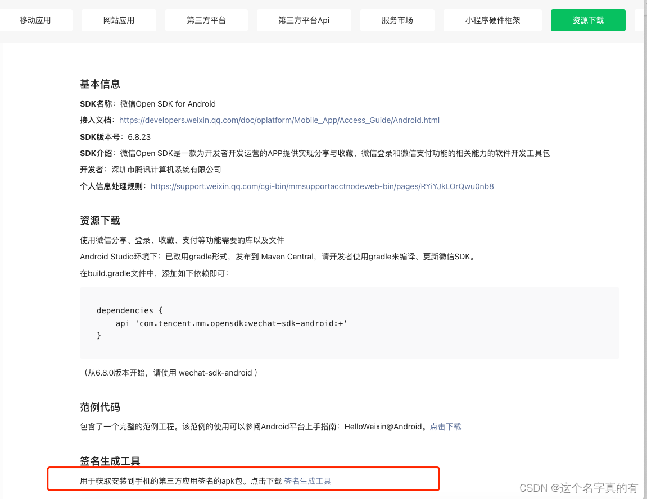This screenshot has height=499, width=647.
Task: Go to the 服务市场 tab
Action: (397, 20)
